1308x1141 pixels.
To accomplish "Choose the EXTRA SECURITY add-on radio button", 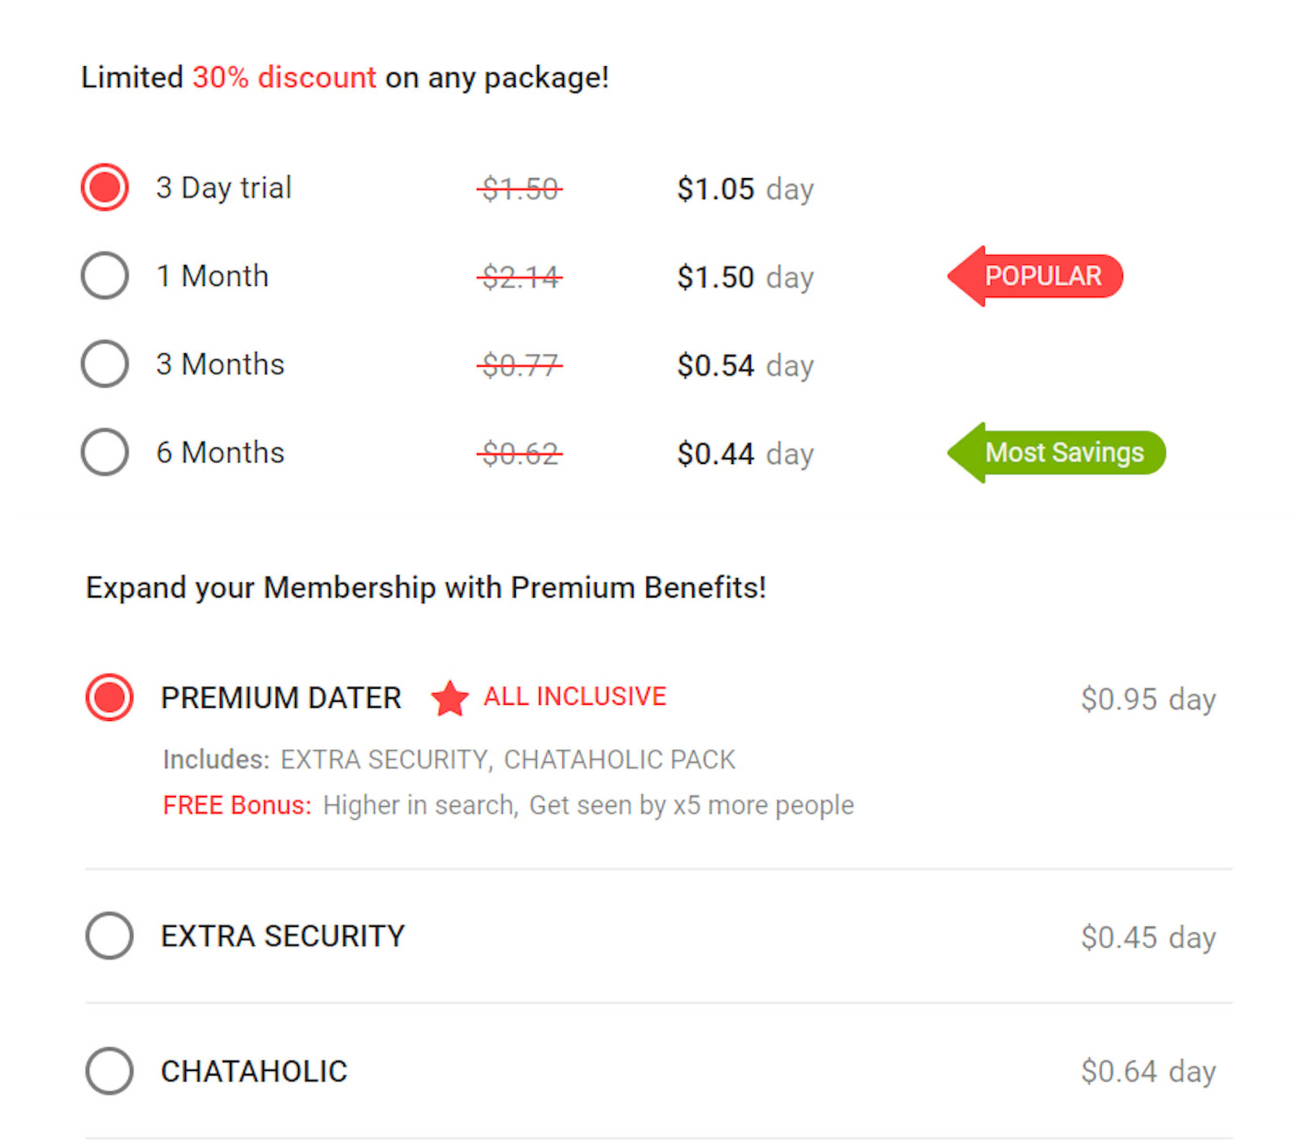I will (109, 936).
